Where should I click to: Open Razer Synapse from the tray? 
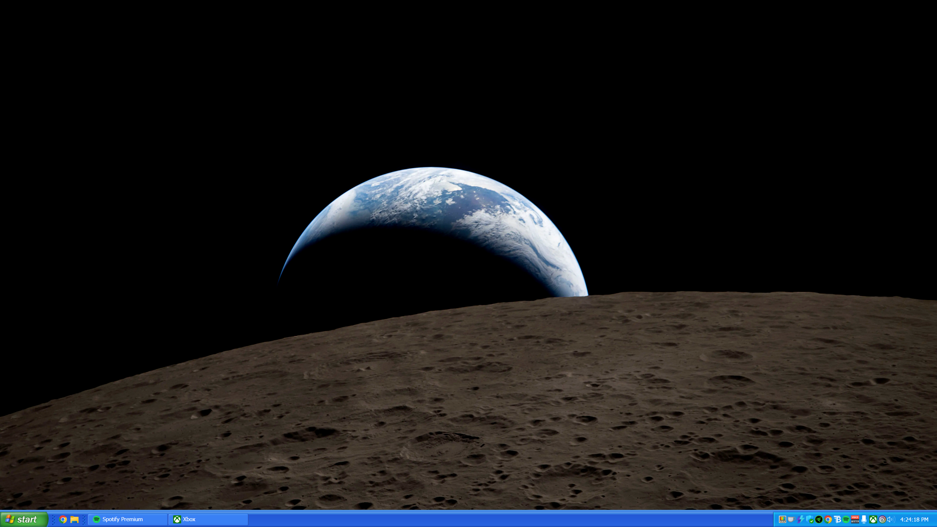pos(819,519)
